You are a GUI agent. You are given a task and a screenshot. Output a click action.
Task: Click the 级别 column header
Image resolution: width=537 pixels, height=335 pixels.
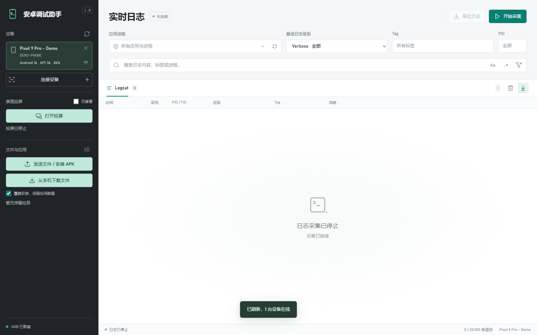tap(155, 102)
